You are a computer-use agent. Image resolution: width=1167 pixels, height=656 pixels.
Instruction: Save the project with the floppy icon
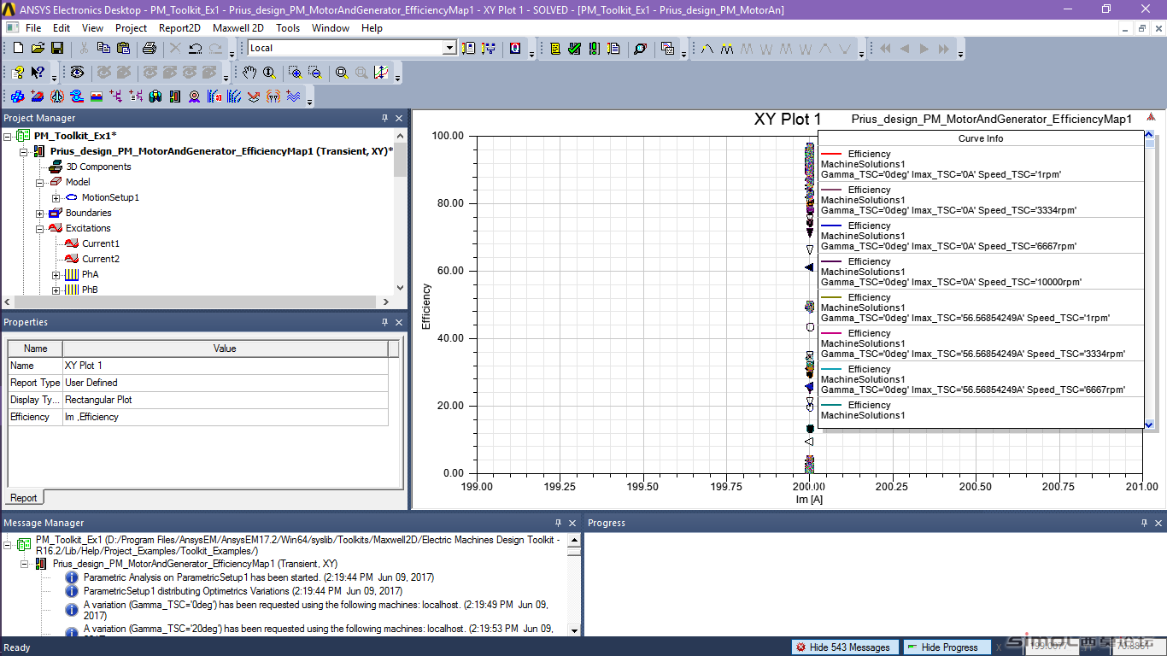[x=57, y=48]
